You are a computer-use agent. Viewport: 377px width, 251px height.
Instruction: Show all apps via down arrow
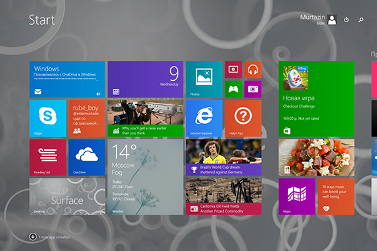[33, 237]
